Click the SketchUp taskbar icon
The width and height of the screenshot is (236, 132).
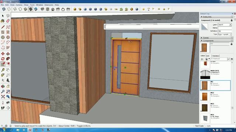(x=30, y=130)
